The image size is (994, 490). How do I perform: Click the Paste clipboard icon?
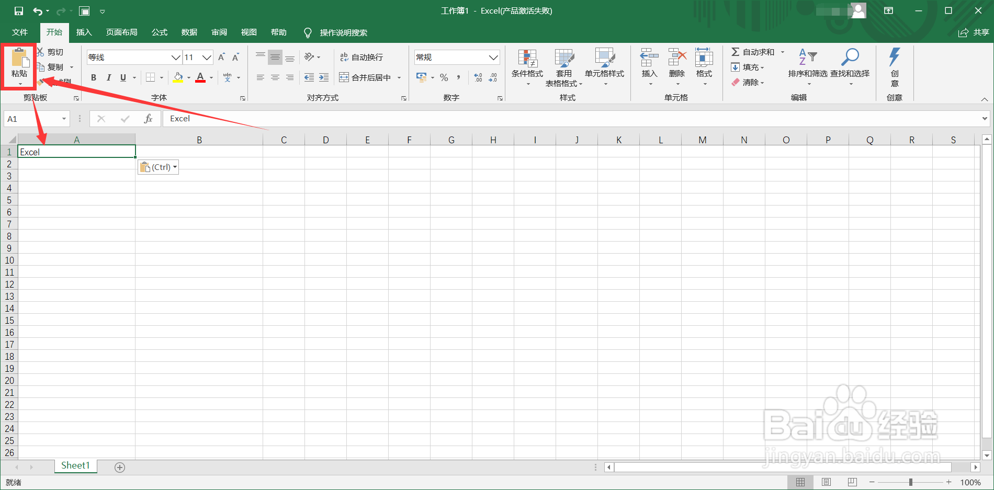19,58
